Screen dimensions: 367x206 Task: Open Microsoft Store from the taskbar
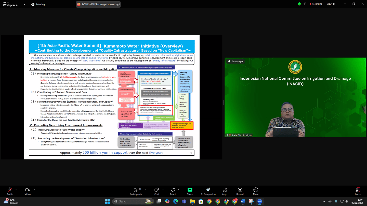click(x=201, y=201)
